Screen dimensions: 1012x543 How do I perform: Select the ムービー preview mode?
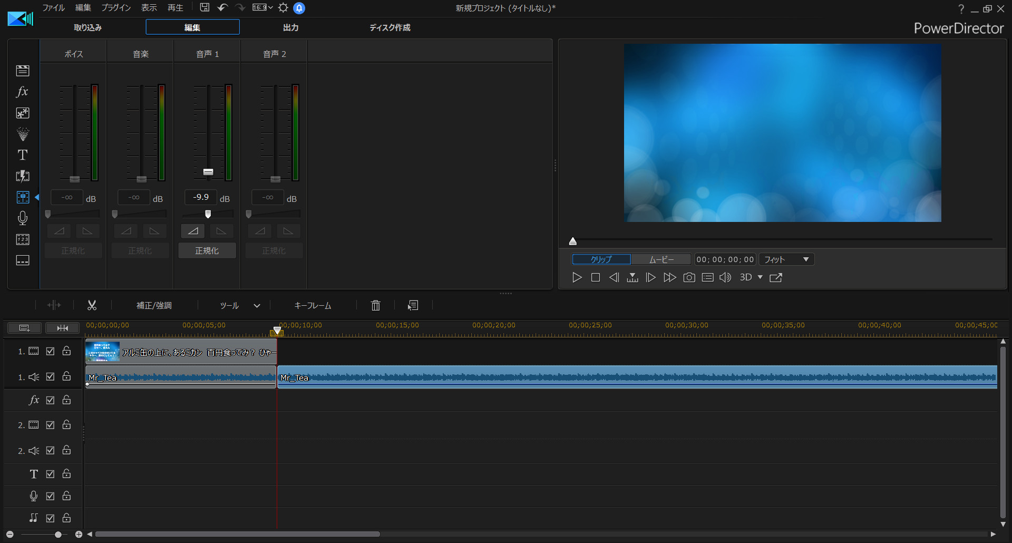pyautogui.click(x=661, y=259)
